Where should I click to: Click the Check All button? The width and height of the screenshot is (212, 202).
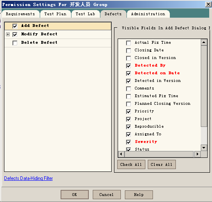[131, 164]
